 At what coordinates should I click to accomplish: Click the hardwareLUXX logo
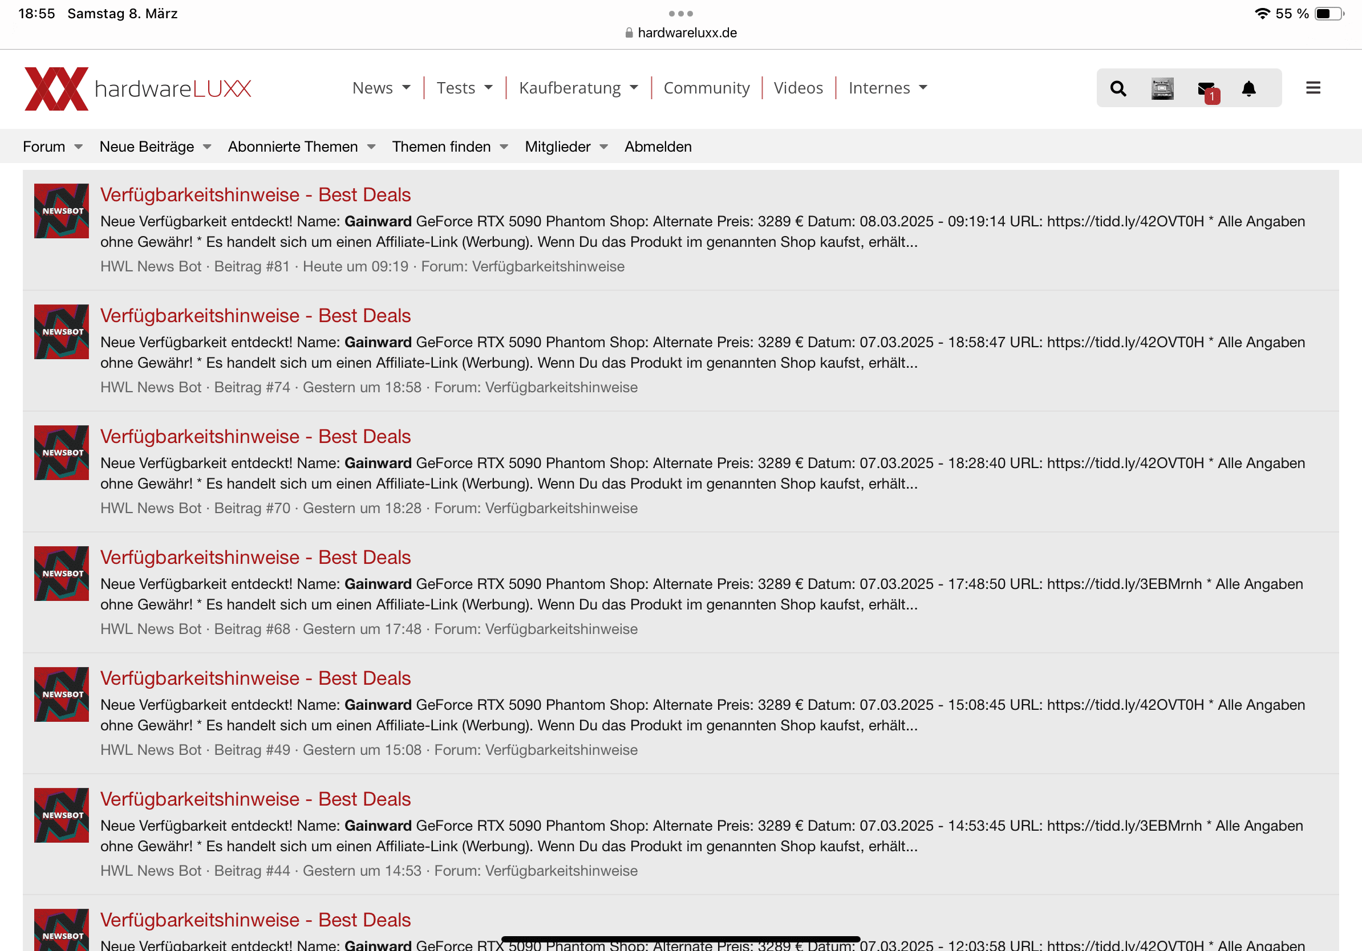click(137, 88)
